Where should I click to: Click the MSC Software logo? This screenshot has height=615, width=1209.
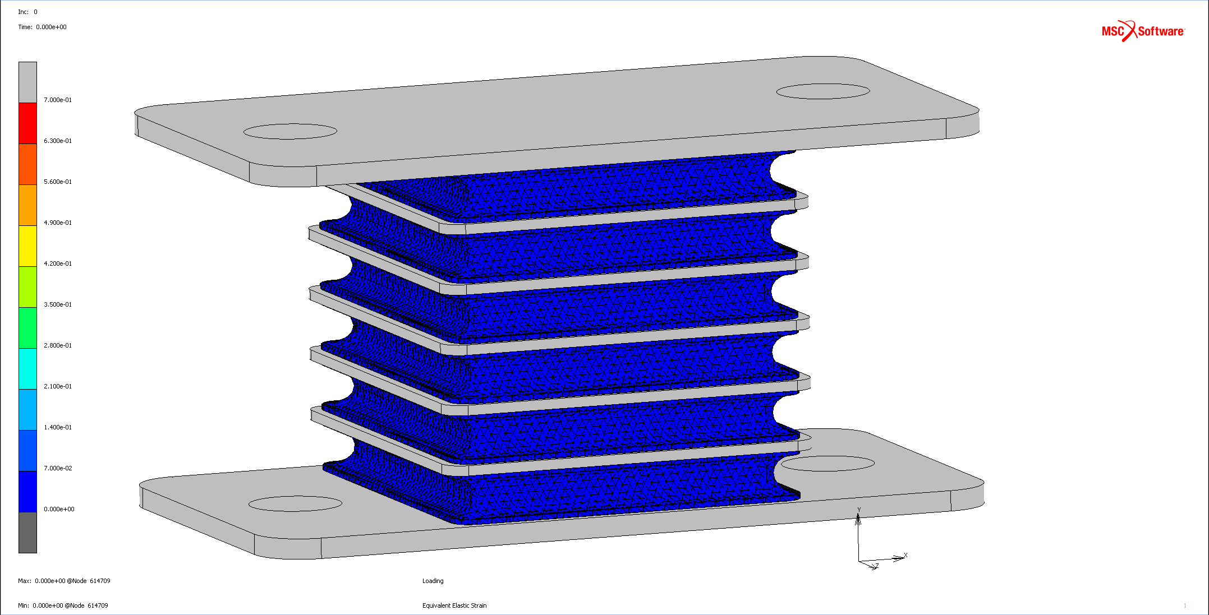coord(1142,31)
